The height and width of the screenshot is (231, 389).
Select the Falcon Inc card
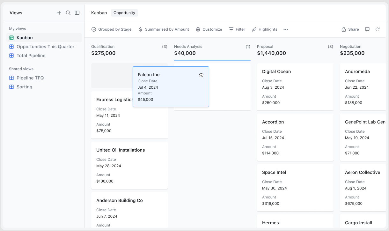[x=171, y=87]
